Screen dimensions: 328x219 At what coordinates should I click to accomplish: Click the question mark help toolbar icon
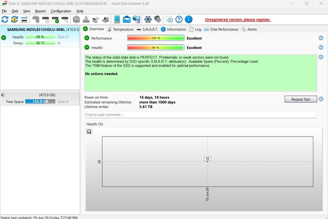tap(179, 19)
